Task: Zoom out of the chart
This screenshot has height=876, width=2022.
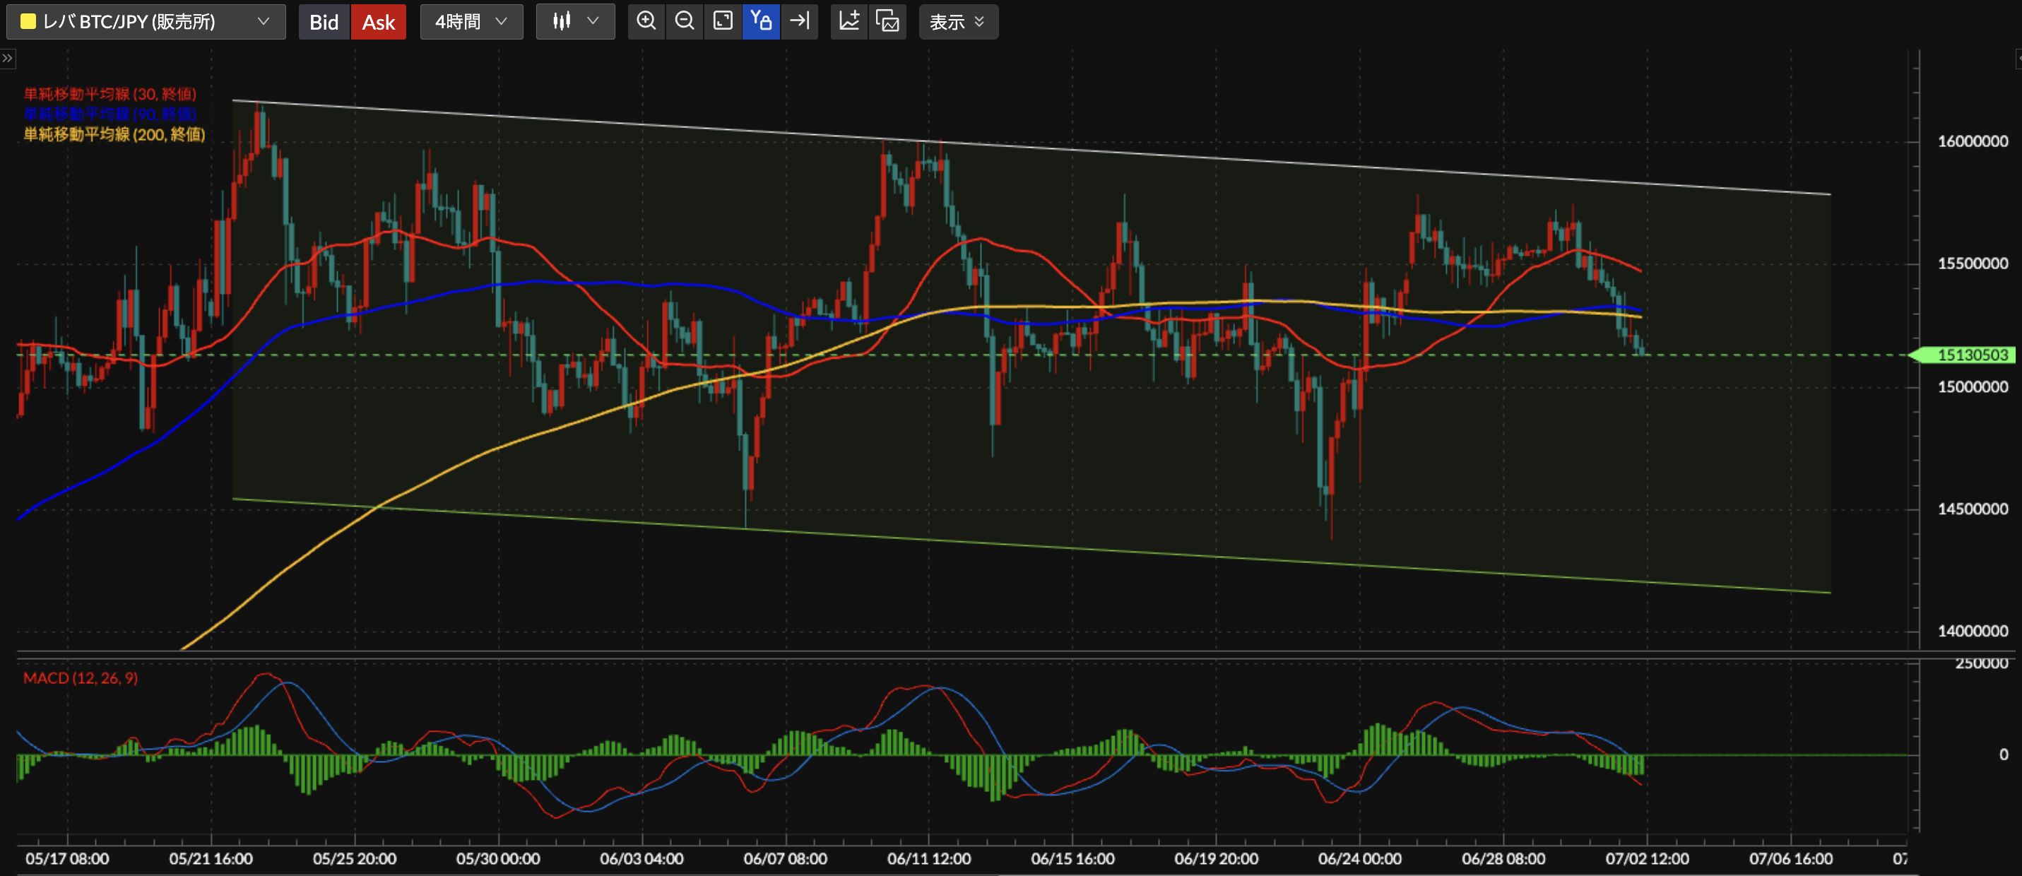Action: pyautogui.click(x=685, y=21)
